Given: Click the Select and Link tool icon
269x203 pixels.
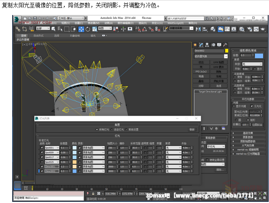Looking at the screenshot, I should [x=18, y=29].
